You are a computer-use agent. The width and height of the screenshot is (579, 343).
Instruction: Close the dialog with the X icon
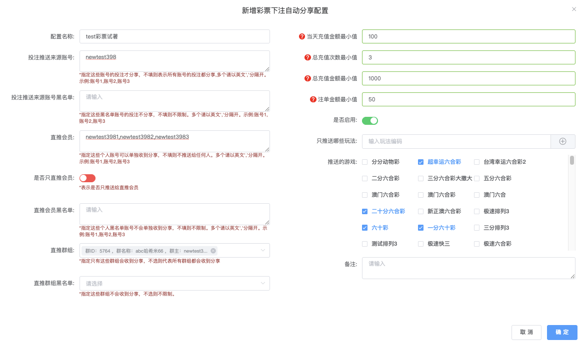[573, 9]
